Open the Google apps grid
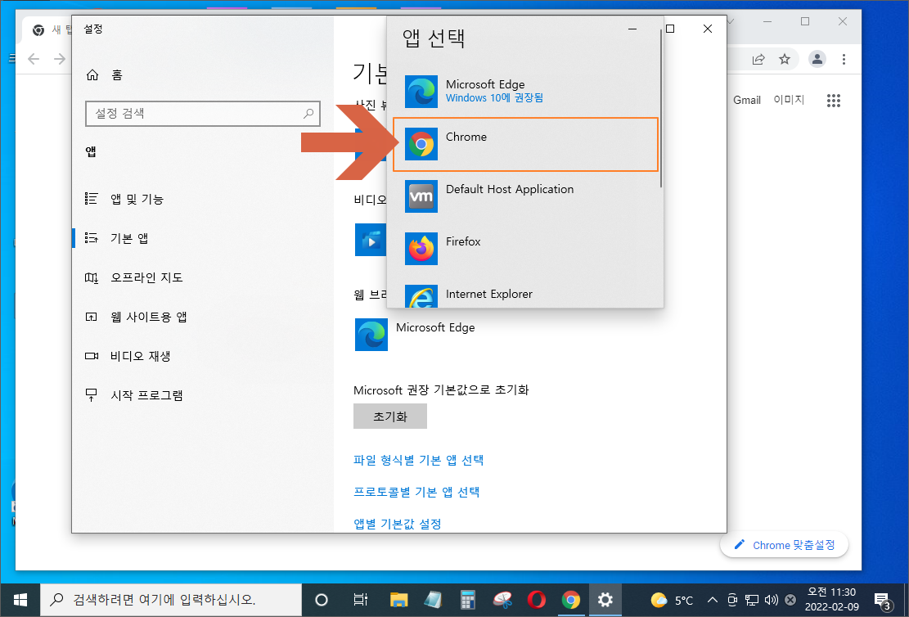909x617 pixels. pyautogui.click(x=834, y=101)
